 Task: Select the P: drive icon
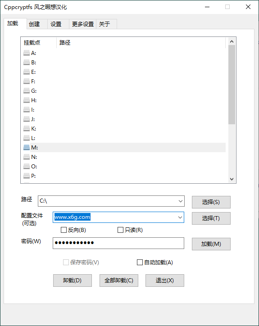pyautogui.click(x=27, y=176)
